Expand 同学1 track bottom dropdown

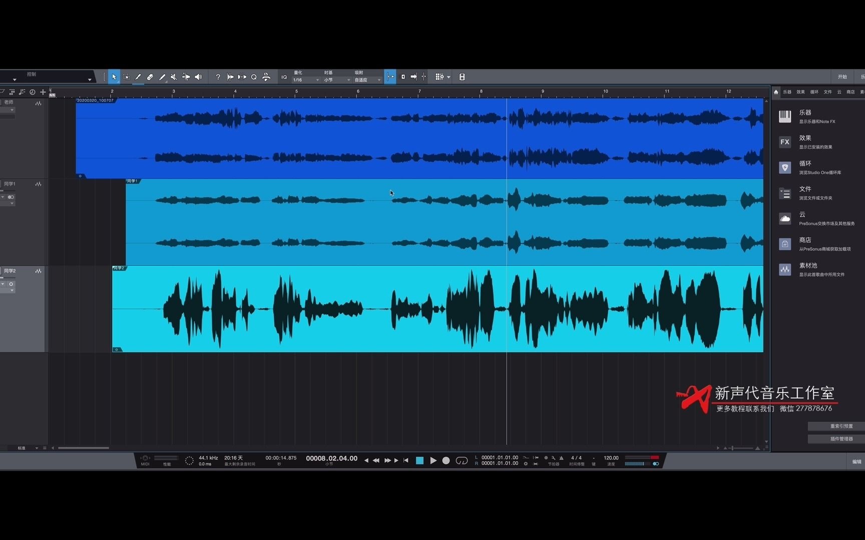coord(12,203)
